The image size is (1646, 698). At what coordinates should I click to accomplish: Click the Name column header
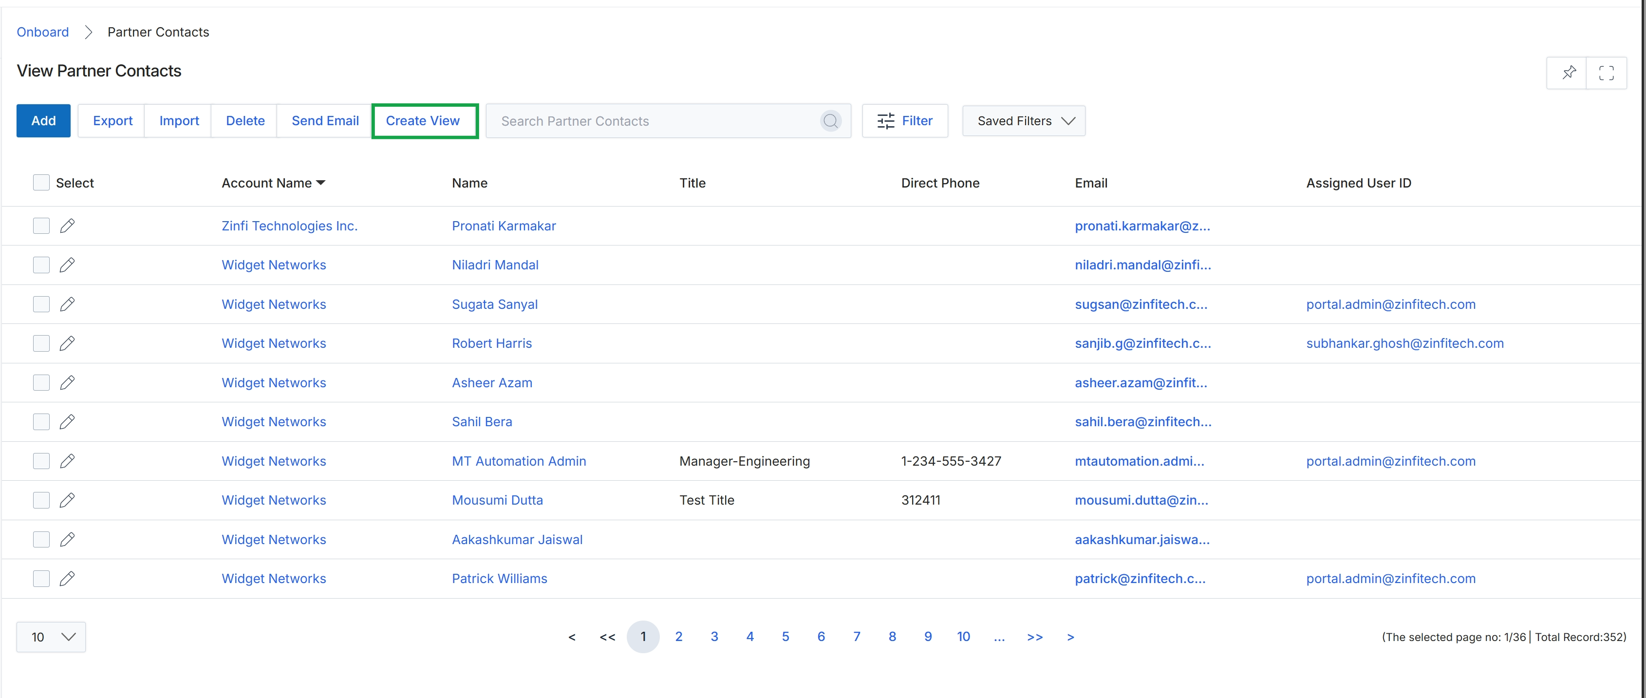[x=469, y=183]
